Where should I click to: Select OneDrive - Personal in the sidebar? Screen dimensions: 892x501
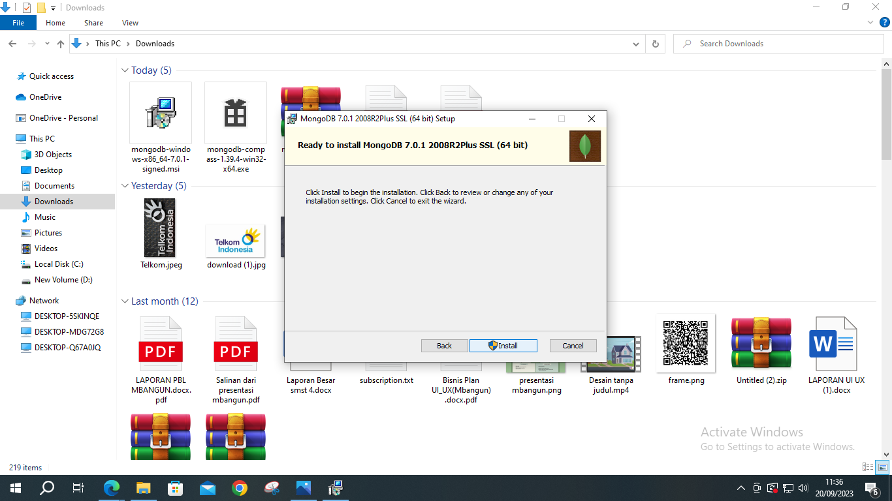[63, 118]
